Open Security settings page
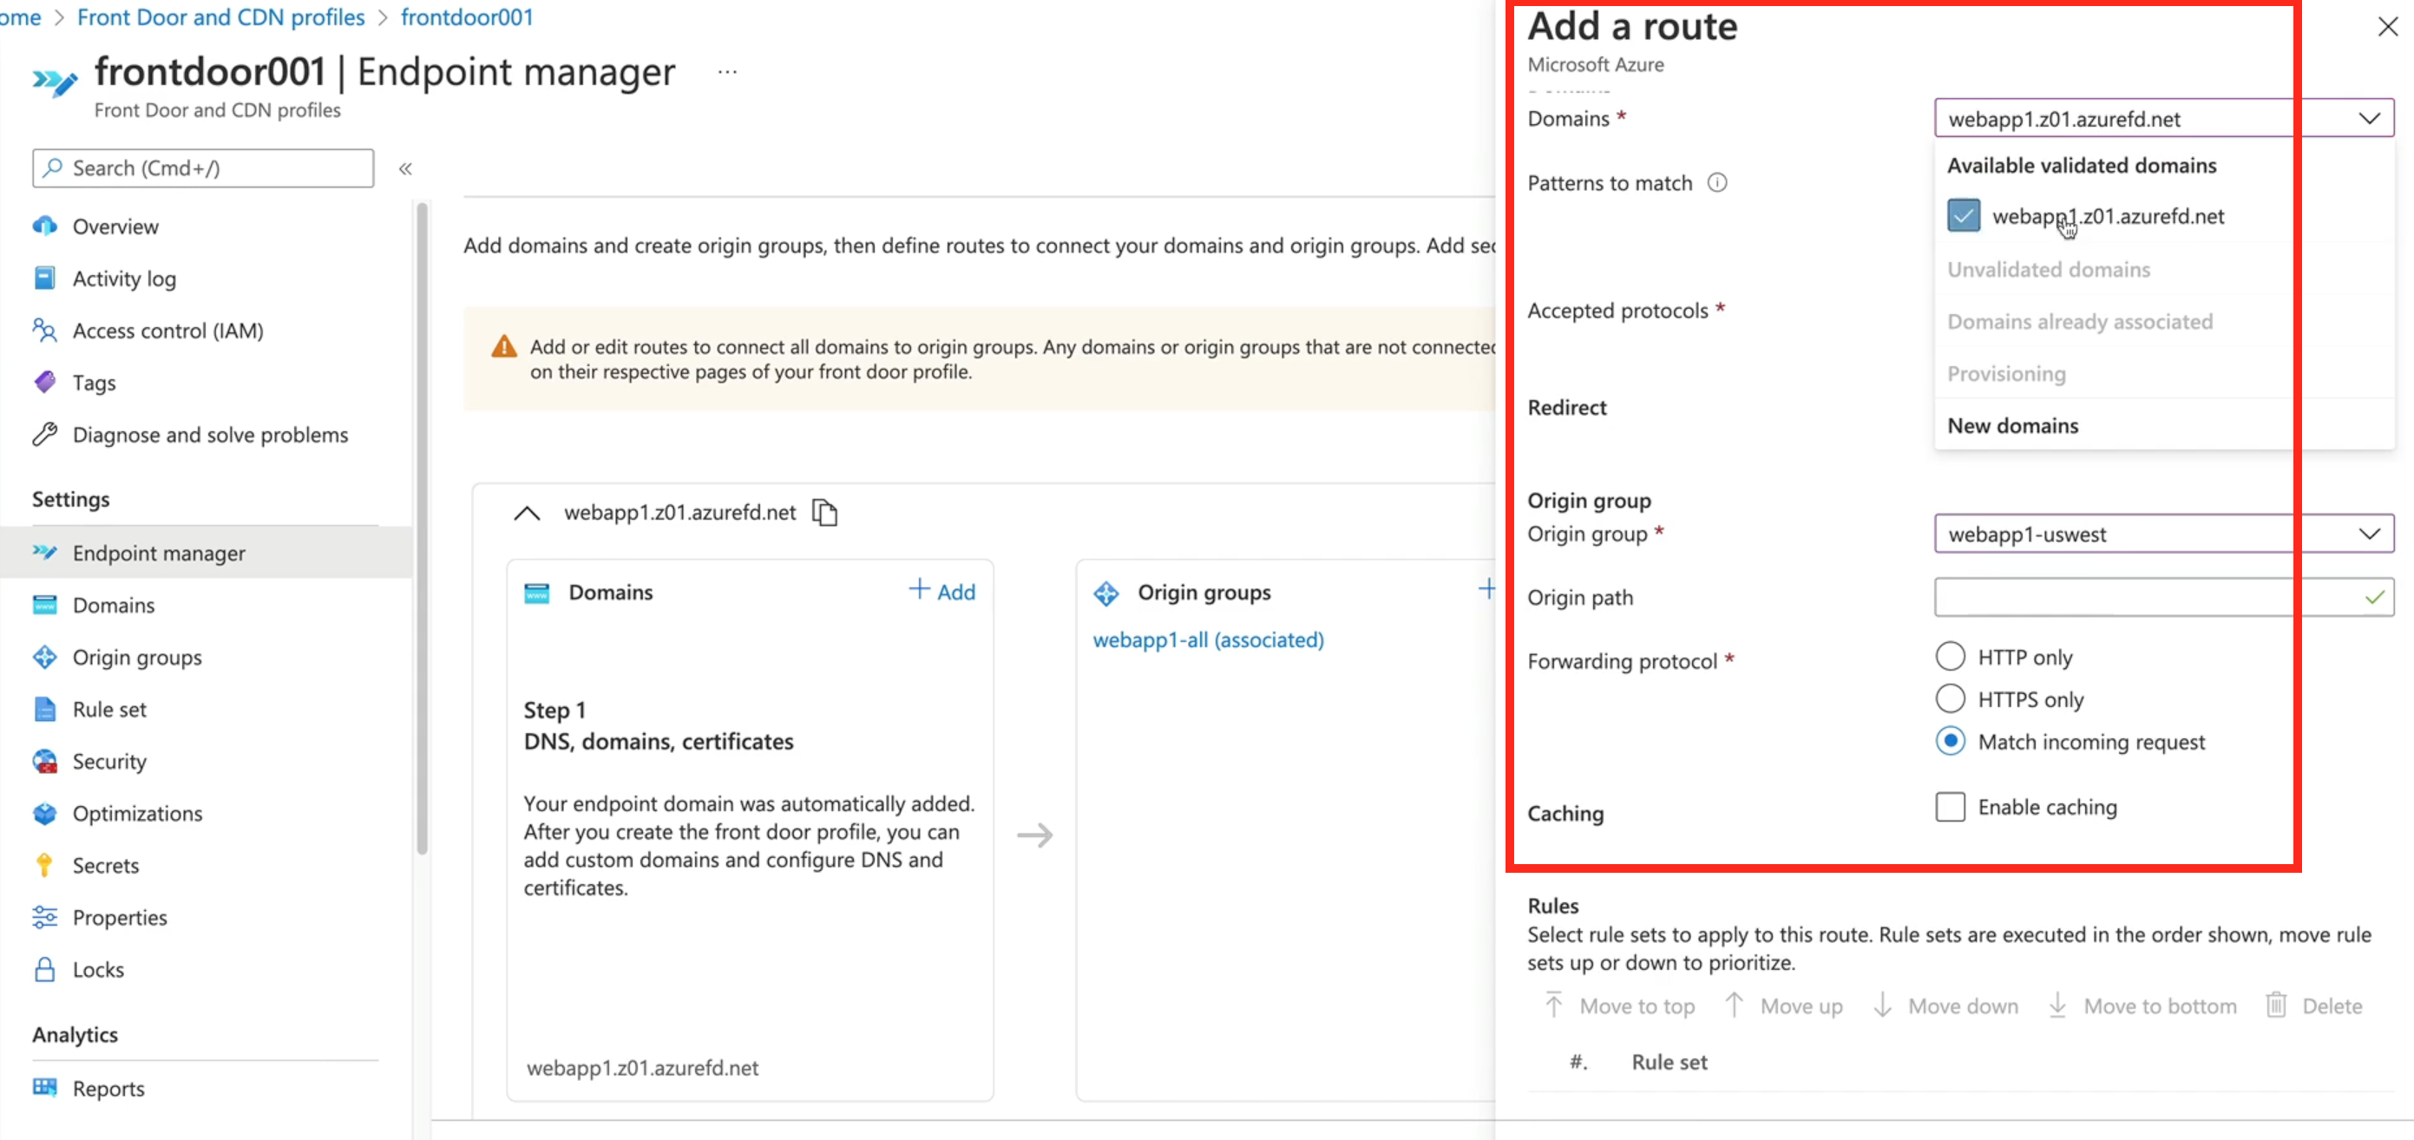The image size is (2414, 1140). click(x=109, y=761)
